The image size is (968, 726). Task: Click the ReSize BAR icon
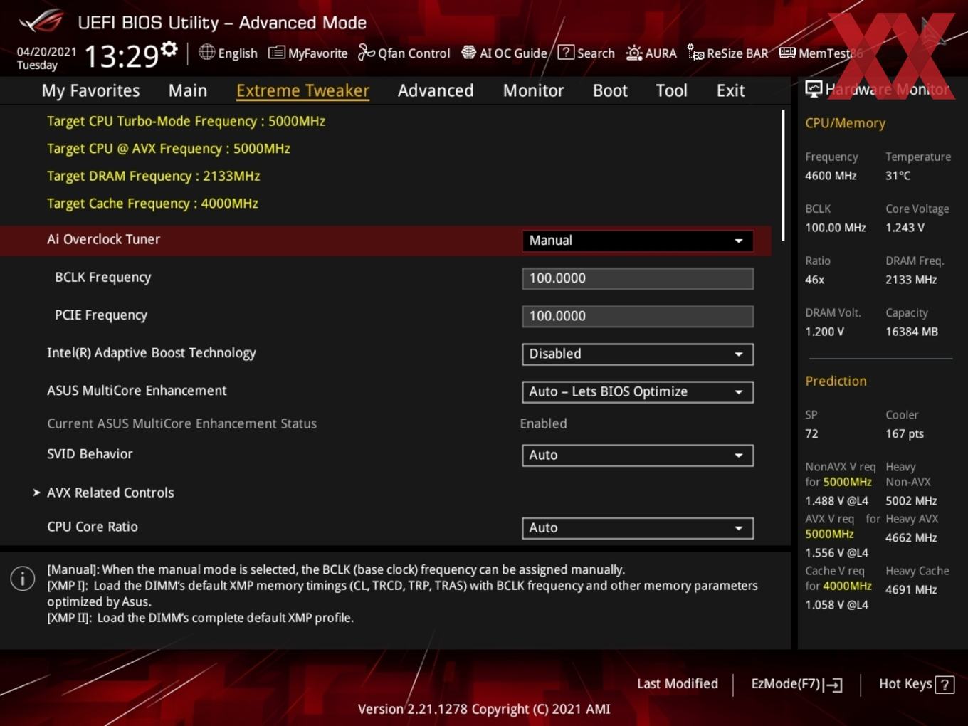pos(695,52)
